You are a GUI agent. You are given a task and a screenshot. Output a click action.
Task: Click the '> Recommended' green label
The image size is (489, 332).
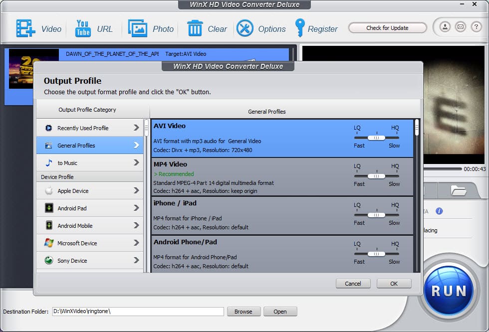coord(174,174)
